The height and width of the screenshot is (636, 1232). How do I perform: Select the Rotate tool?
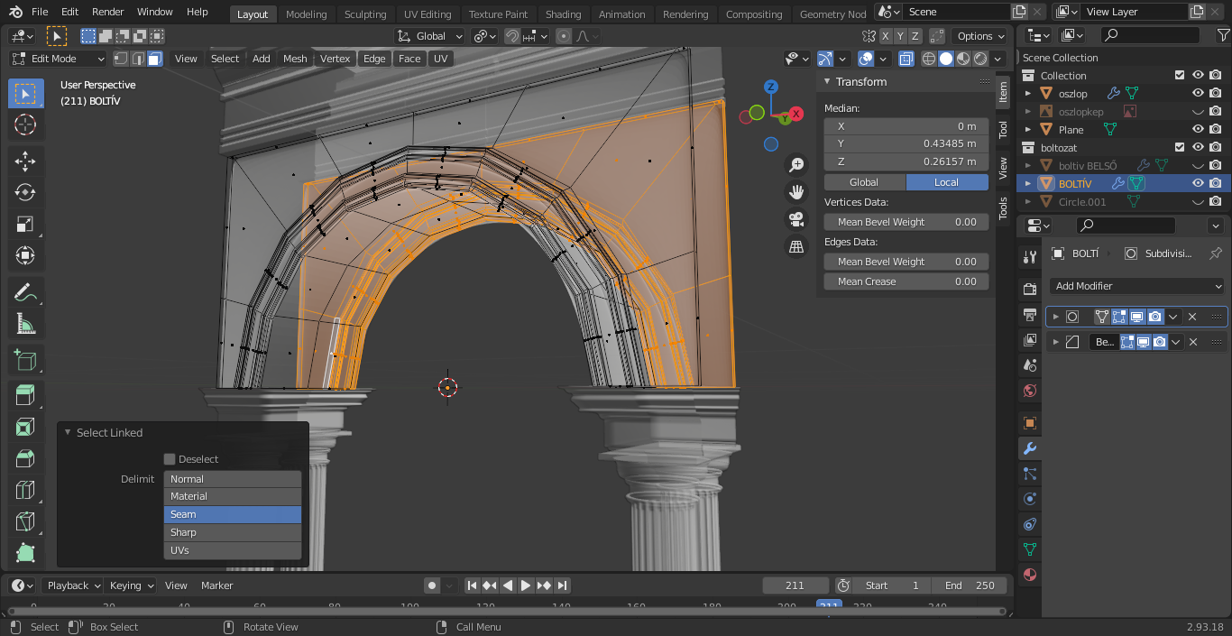(25, 193)
